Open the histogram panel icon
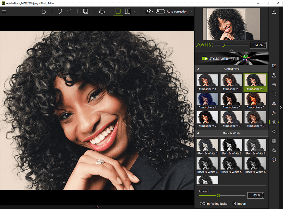The image size is (283, 209). point(274,12)
